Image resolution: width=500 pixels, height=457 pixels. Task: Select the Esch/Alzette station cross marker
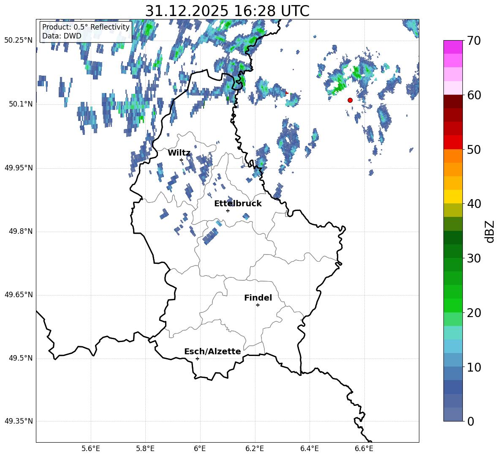click(x=197, y=358)
